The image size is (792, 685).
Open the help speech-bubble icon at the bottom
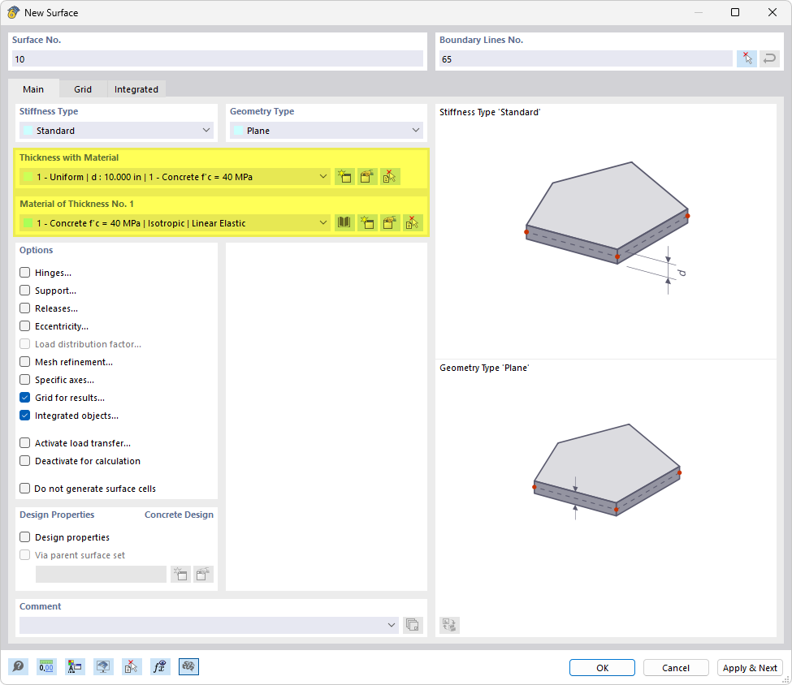coord(18,667)
